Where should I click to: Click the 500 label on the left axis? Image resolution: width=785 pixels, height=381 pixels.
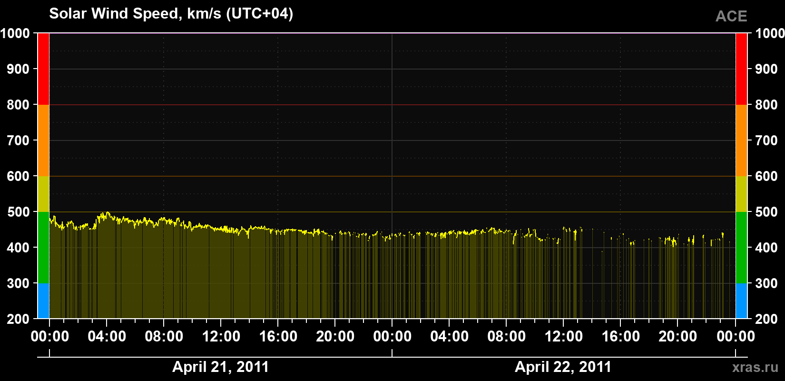click(18, 212)
